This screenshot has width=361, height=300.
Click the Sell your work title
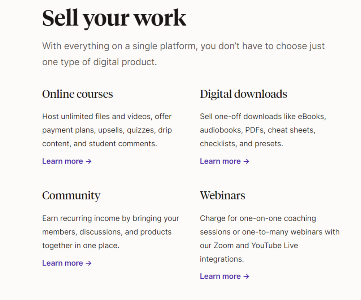(x=114, y=18)
